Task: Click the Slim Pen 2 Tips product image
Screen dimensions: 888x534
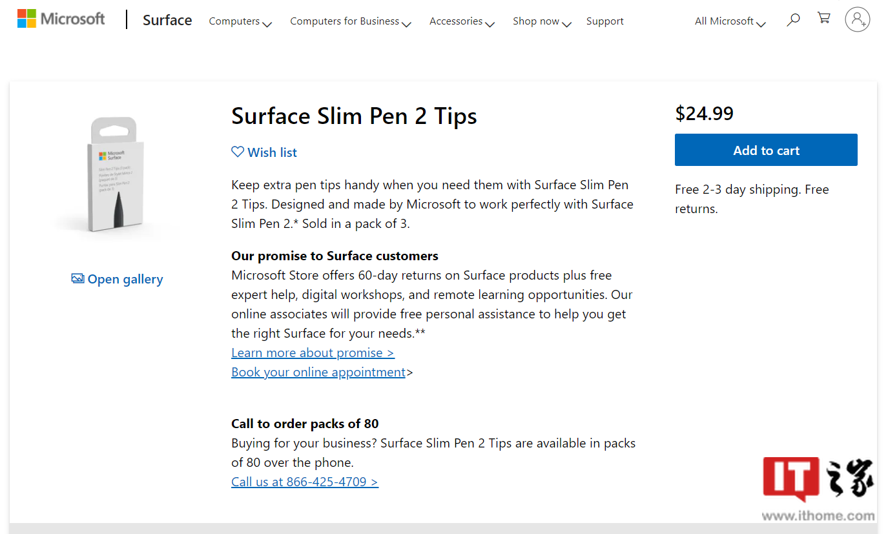Action: click(117, 175)
